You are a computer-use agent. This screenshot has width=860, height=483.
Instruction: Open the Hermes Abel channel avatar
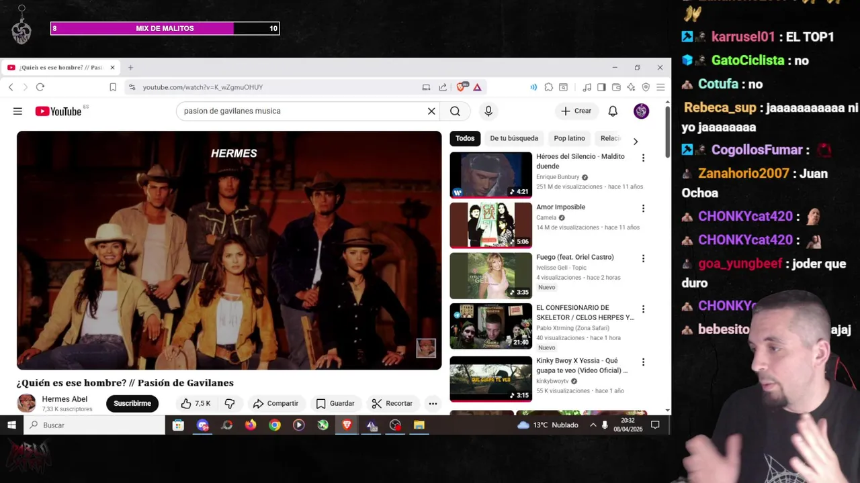[x=26, y=403]
